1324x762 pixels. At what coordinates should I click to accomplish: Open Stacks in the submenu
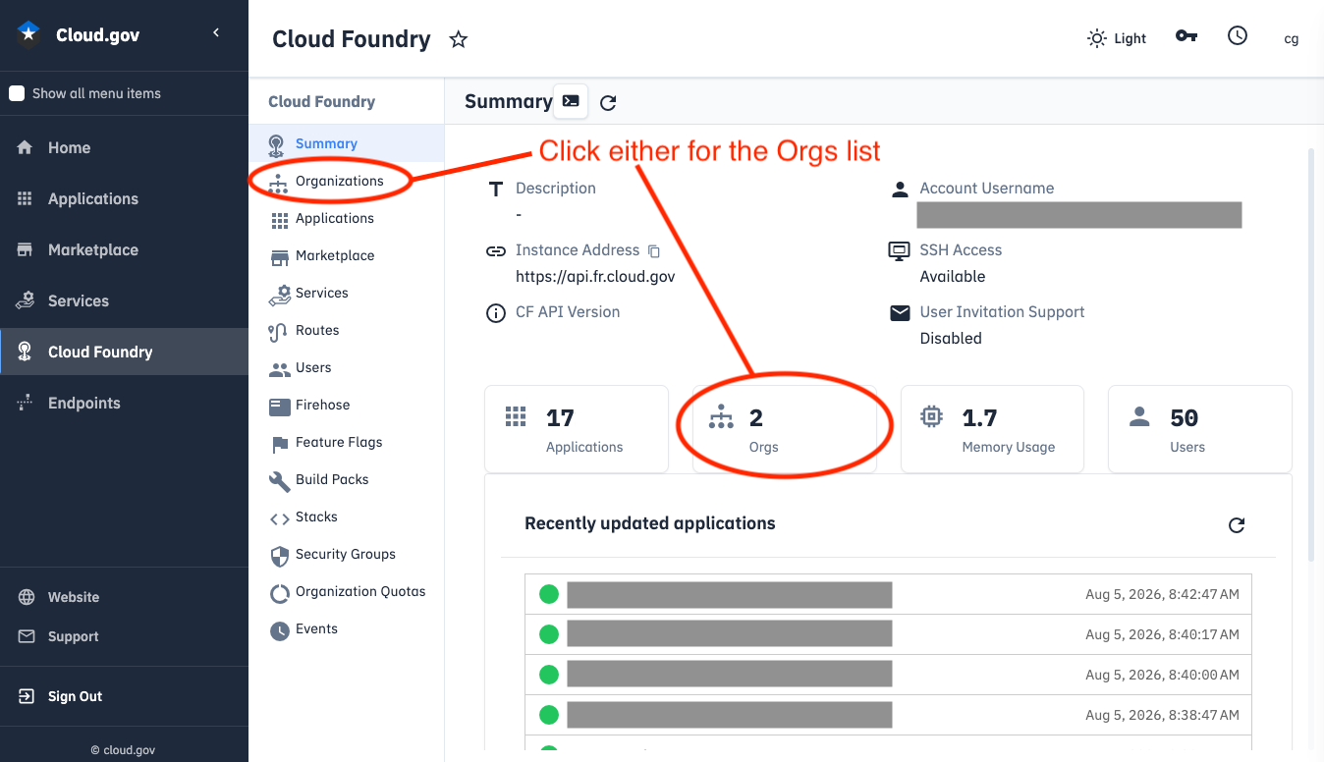coord(347,517)
